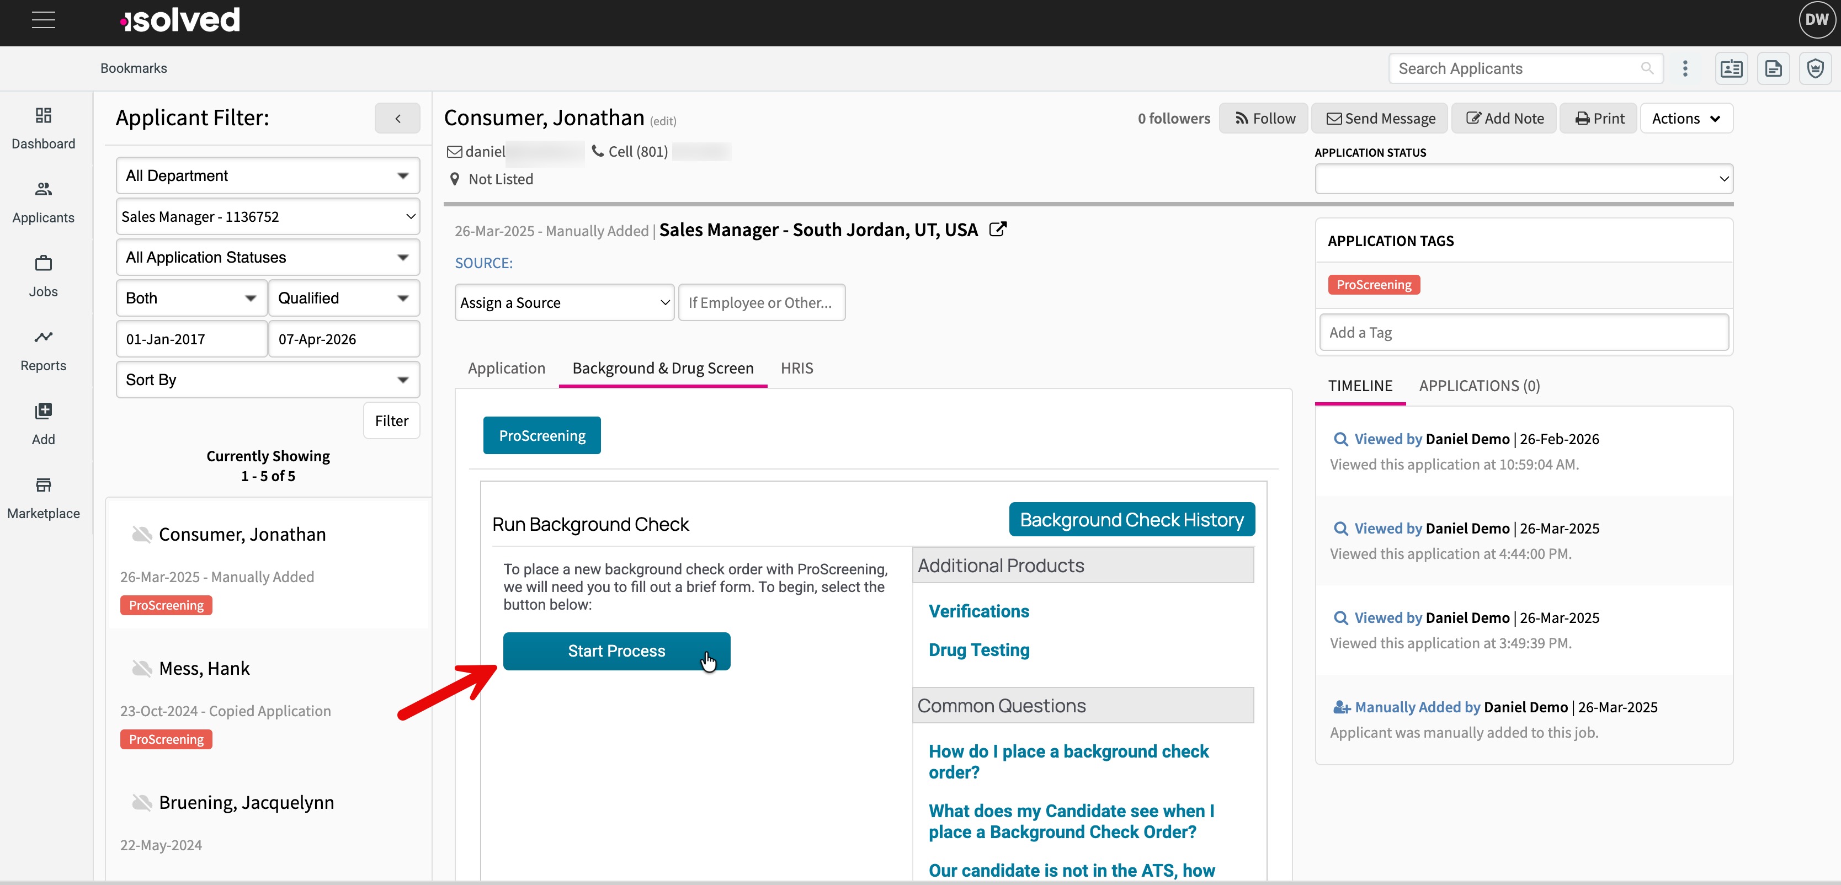
Task: Open the Assign a Source dropdown
Action: point(564,303)
